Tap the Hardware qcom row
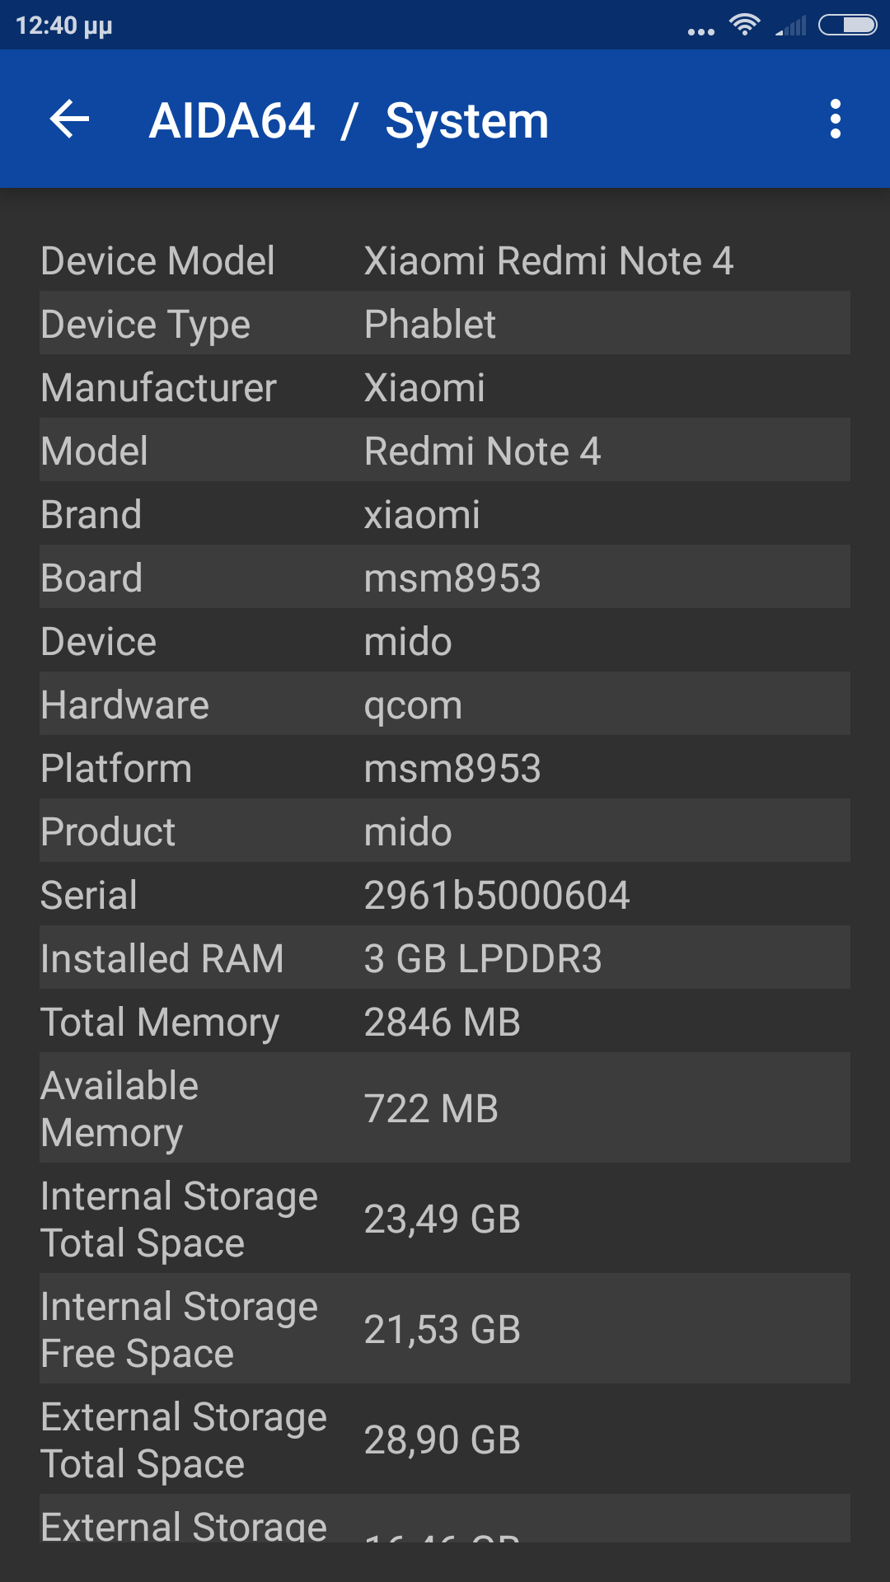The height and width of the screenshot is (1582, 890). [x=445, y=704]
